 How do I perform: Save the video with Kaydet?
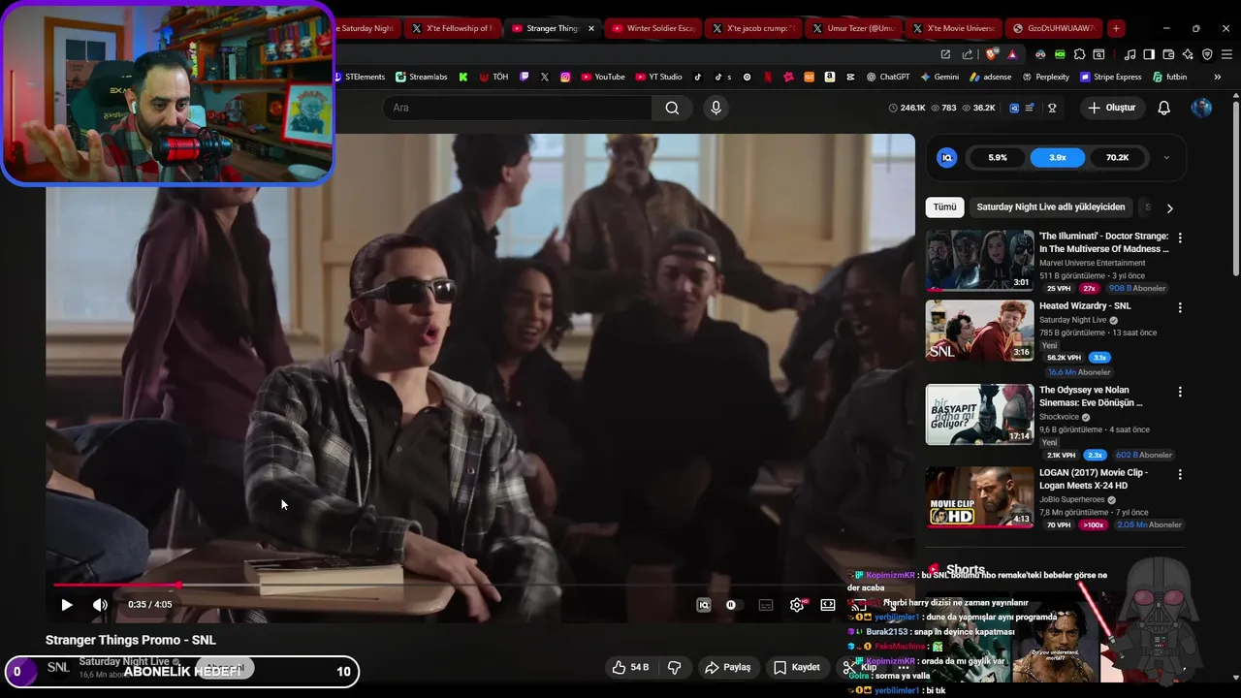(797, 667)
